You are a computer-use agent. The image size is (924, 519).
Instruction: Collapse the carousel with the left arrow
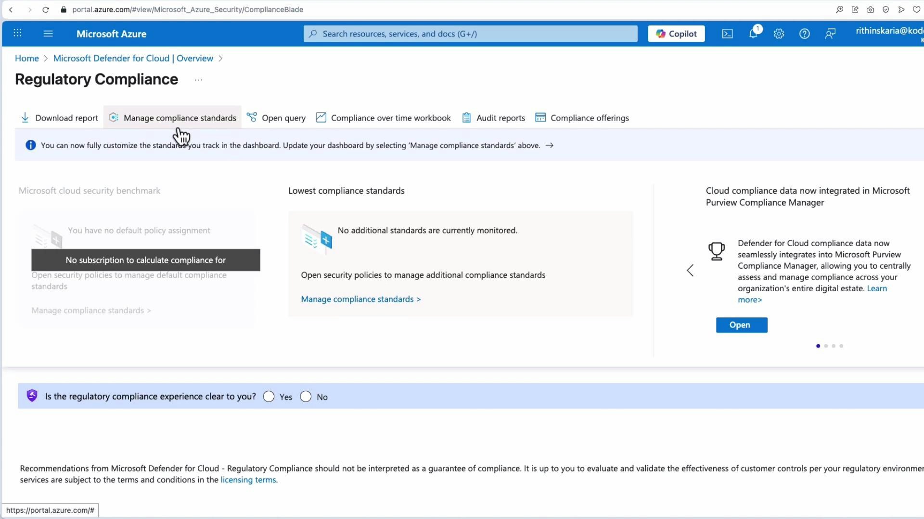(690, 270)
